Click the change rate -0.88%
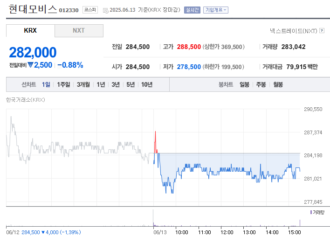Screen dimensions: 330x243 click(x=70, y=65)
